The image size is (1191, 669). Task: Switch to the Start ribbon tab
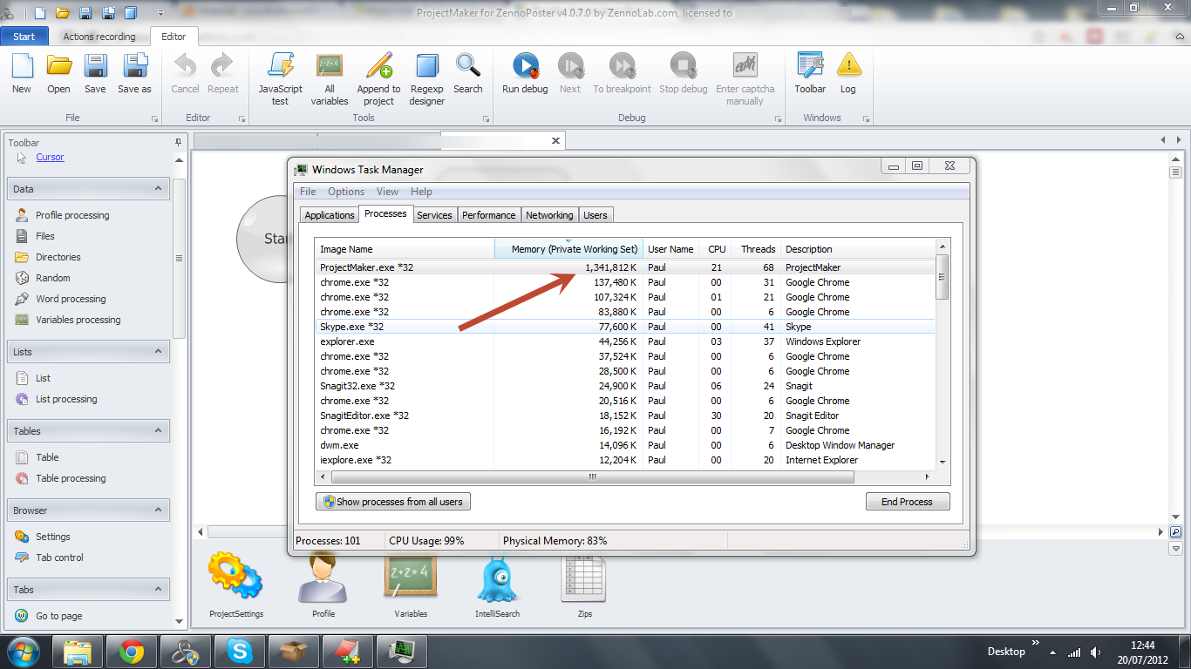24,37
